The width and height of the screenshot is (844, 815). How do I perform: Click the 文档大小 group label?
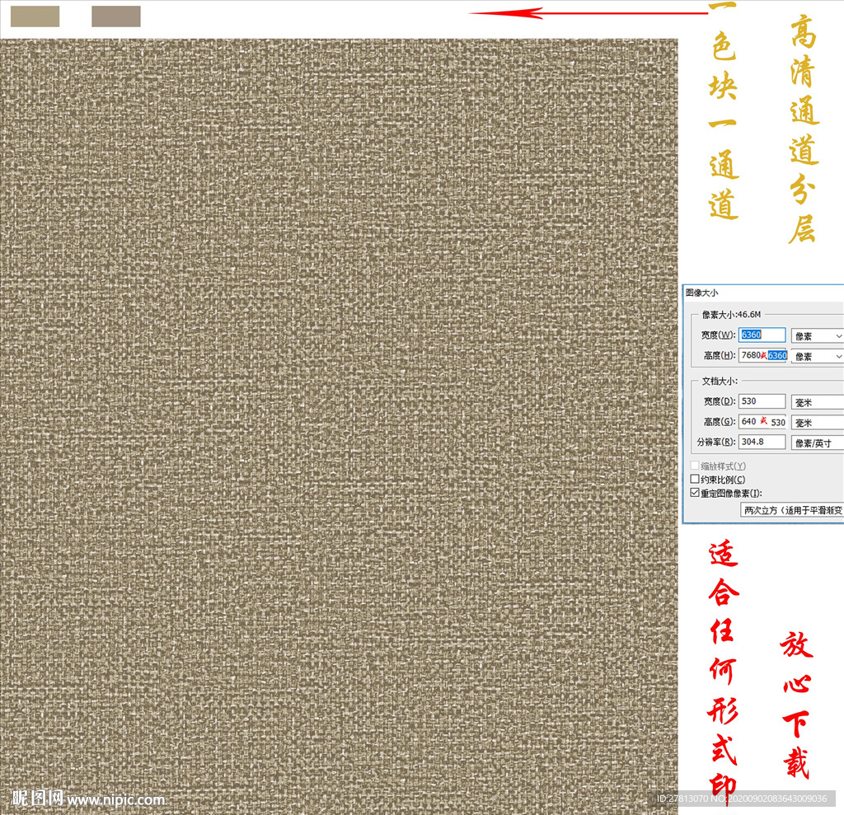pos(719,381)
